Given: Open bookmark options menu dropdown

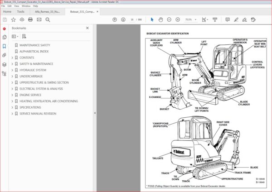Looking at the screenshot, I should click(x=15, y=36).
